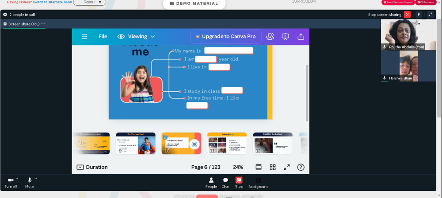This screenshot has height=198, width=442.
Task: Expand camera options chevron
Action: [x=17, y=178]
